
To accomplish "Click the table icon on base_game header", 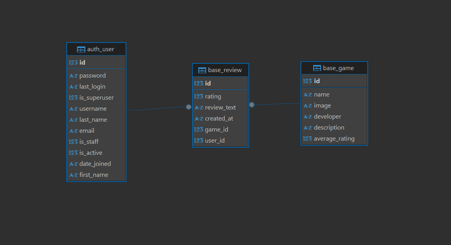I will pyautogui.click(x=317, y=68).
